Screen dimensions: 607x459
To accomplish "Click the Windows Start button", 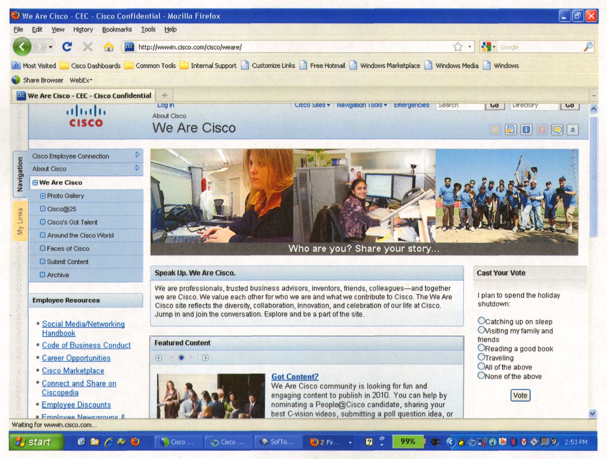I will pos(34,442).
